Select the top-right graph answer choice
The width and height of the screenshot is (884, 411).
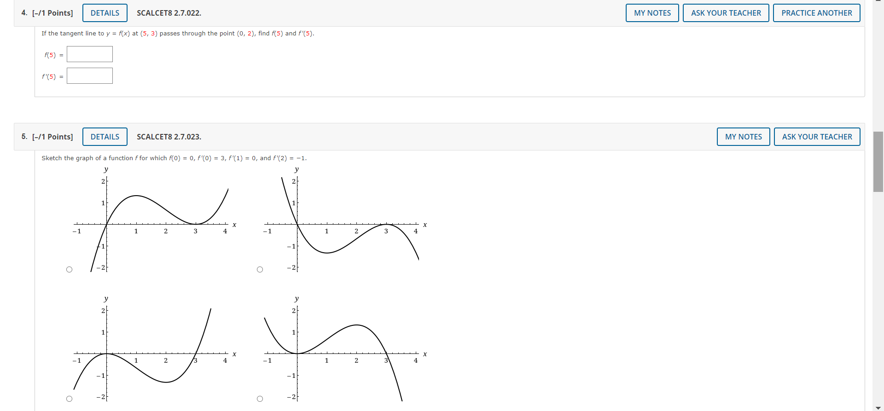(x=260, y=269)
